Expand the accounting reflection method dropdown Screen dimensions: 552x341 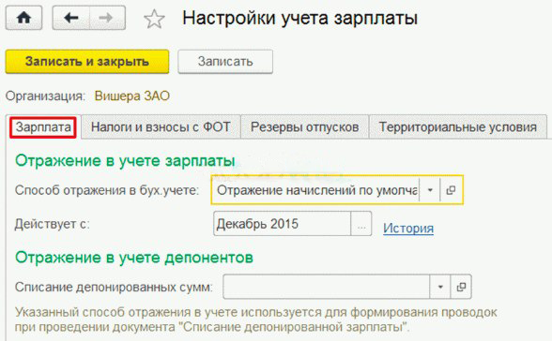coord(430,190)
